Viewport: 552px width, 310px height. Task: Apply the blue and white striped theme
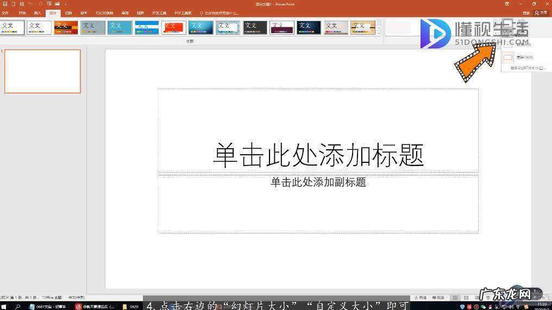(x=147, y=28)
